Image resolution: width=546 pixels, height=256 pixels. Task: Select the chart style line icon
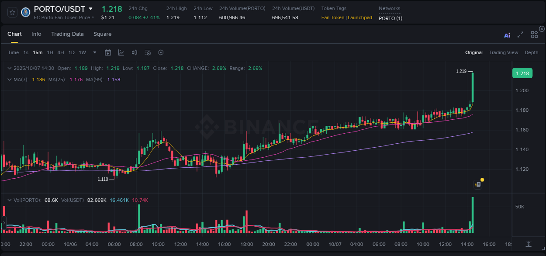click(x=121, y=52)
